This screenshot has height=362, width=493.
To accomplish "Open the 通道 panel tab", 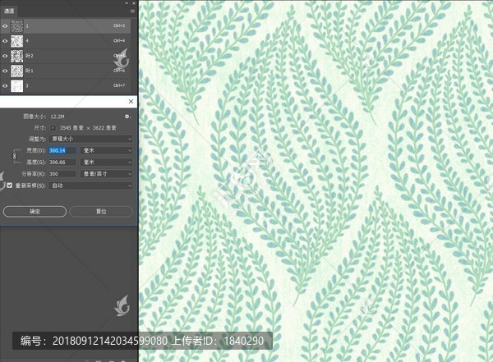I will click(x=9, y=11).
